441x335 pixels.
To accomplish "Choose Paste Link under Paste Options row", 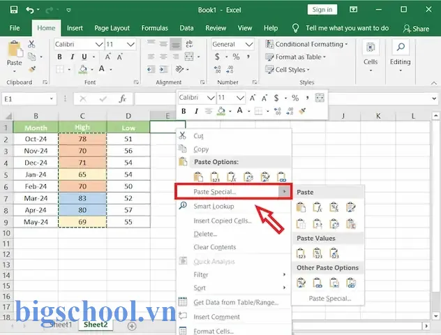I will pyautogui.click(x=281, y=177).
